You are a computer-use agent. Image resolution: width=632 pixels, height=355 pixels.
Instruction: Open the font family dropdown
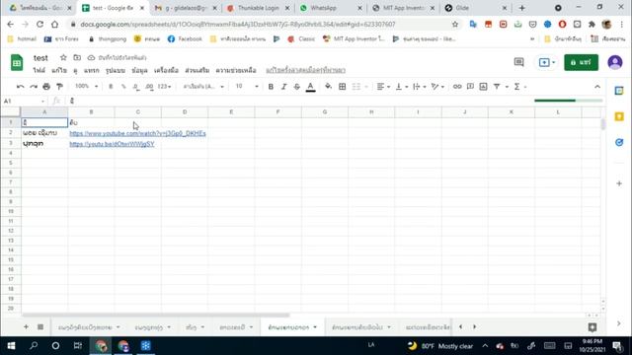pyautogui.click(x=203, y=87)
